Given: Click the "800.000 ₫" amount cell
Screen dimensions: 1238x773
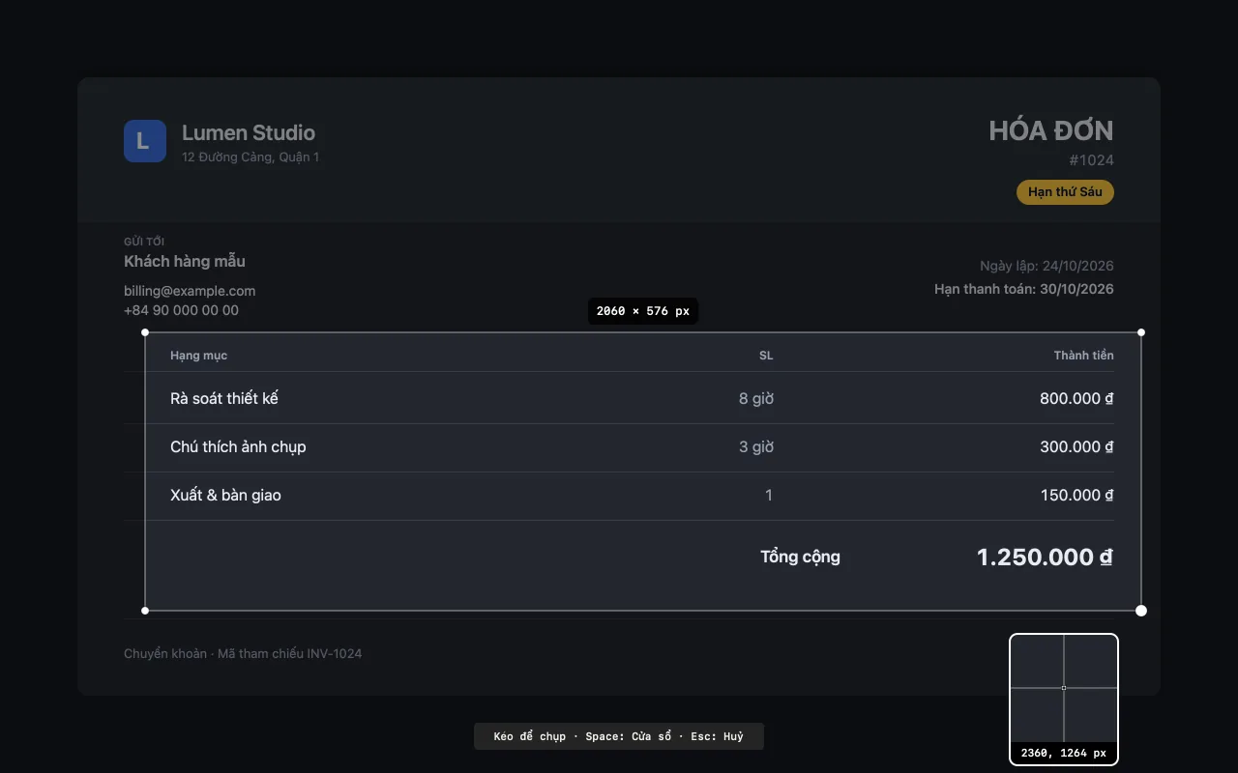Looking at the screenshot, I should pyautogui.click(x=1076, y=398).
